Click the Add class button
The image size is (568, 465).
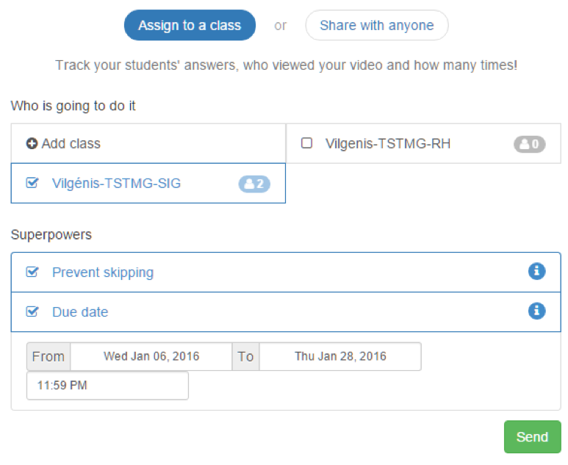click(x=71, y=144)
